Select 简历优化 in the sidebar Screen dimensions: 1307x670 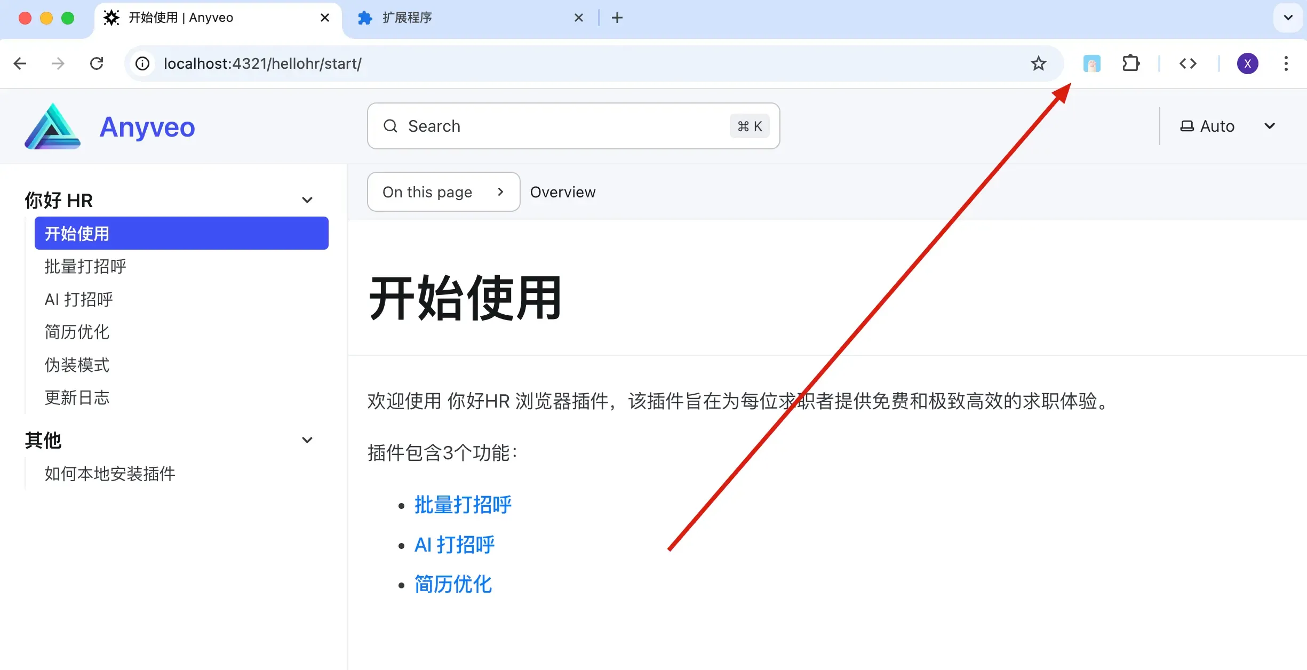(x=76, y=332)
